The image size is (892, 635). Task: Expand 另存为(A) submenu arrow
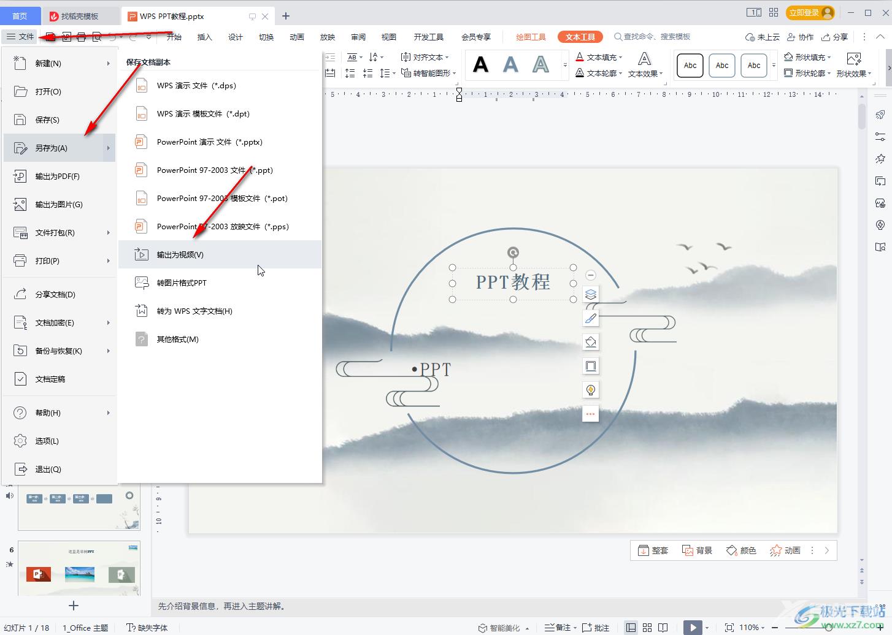[108, 148]
